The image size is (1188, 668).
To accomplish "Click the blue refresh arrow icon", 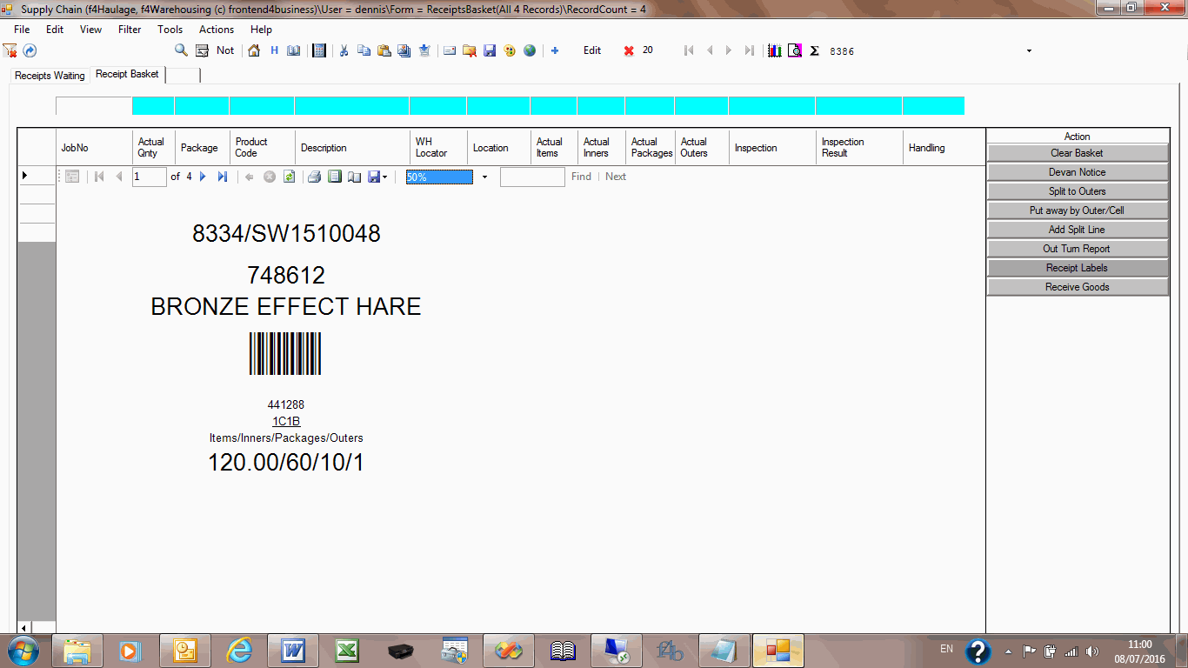I will click(x=30, y=51).
